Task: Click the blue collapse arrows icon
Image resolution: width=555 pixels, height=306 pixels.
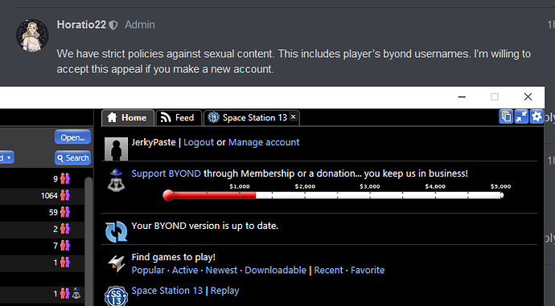Action: pos(521,116)
